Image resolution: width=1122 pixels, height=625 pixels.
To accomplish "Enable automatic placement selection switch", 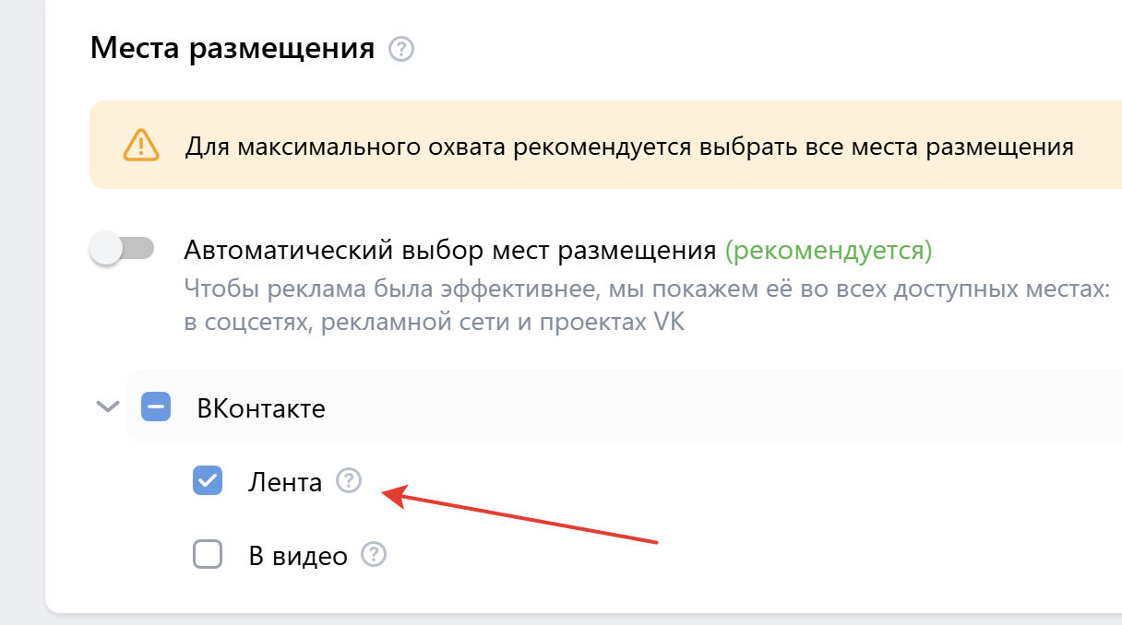I will pyautogui.click(x=122, y=249).
